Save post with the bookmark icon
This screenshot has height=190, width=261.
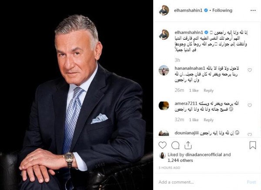click(253, 145)
